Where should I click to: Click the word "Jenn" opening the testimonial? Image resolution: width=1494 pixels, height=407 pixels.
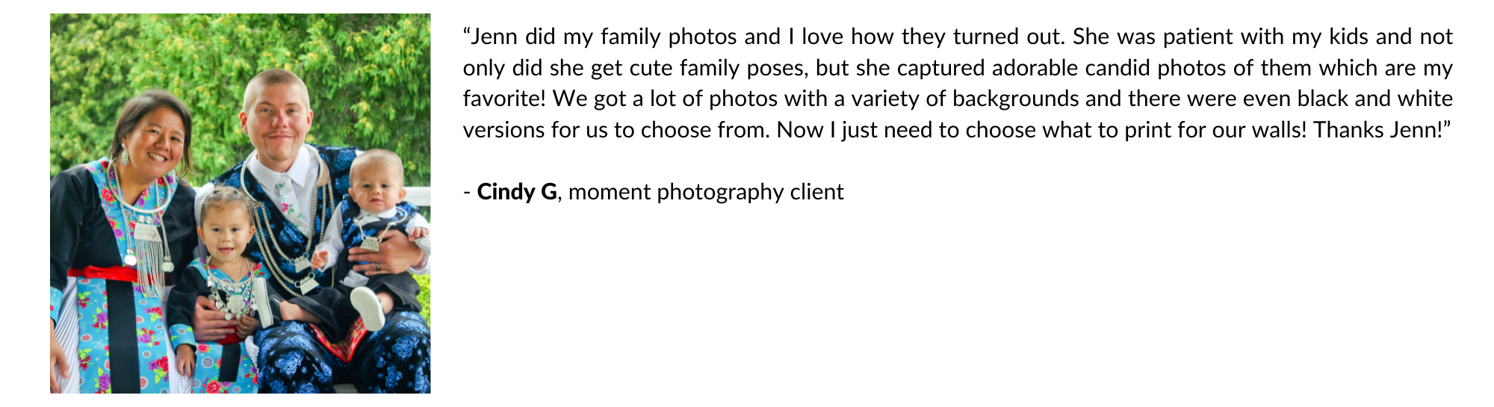click(493, 37)
